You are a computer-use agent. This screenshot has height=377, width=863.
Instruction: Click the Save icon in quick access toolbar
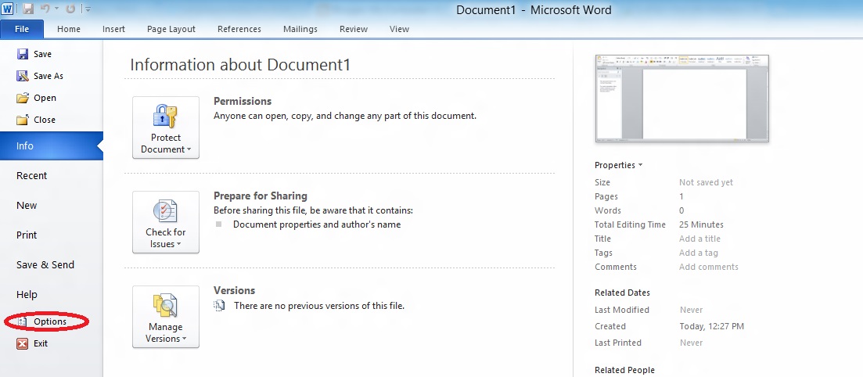click(28, 9)
